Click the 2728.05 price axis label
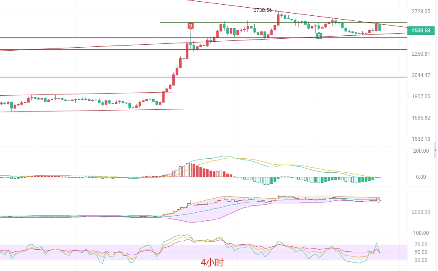This screenshot has height=271, width=438. 421,11
